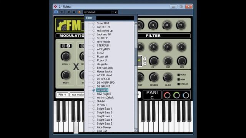Select the highlighted rez melodi list entry
The height and width of the screenshot is (138, 246).
102,90
